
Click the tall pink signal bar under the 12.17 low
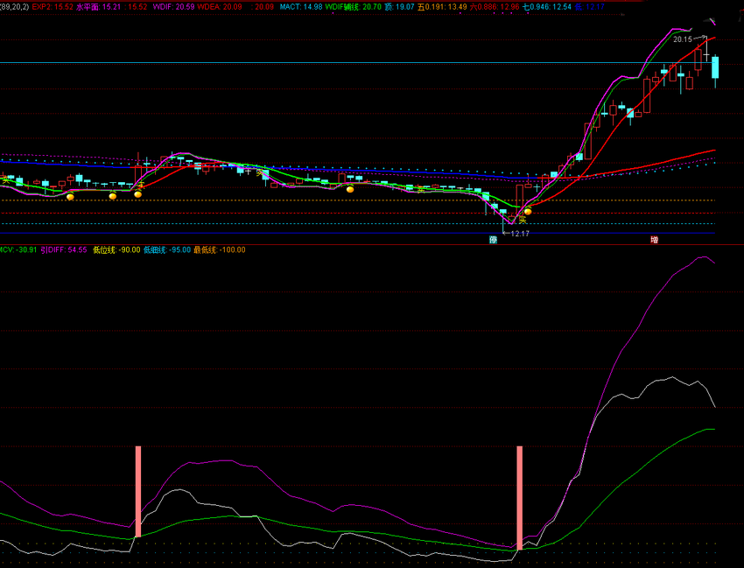[x=520, y=498]
